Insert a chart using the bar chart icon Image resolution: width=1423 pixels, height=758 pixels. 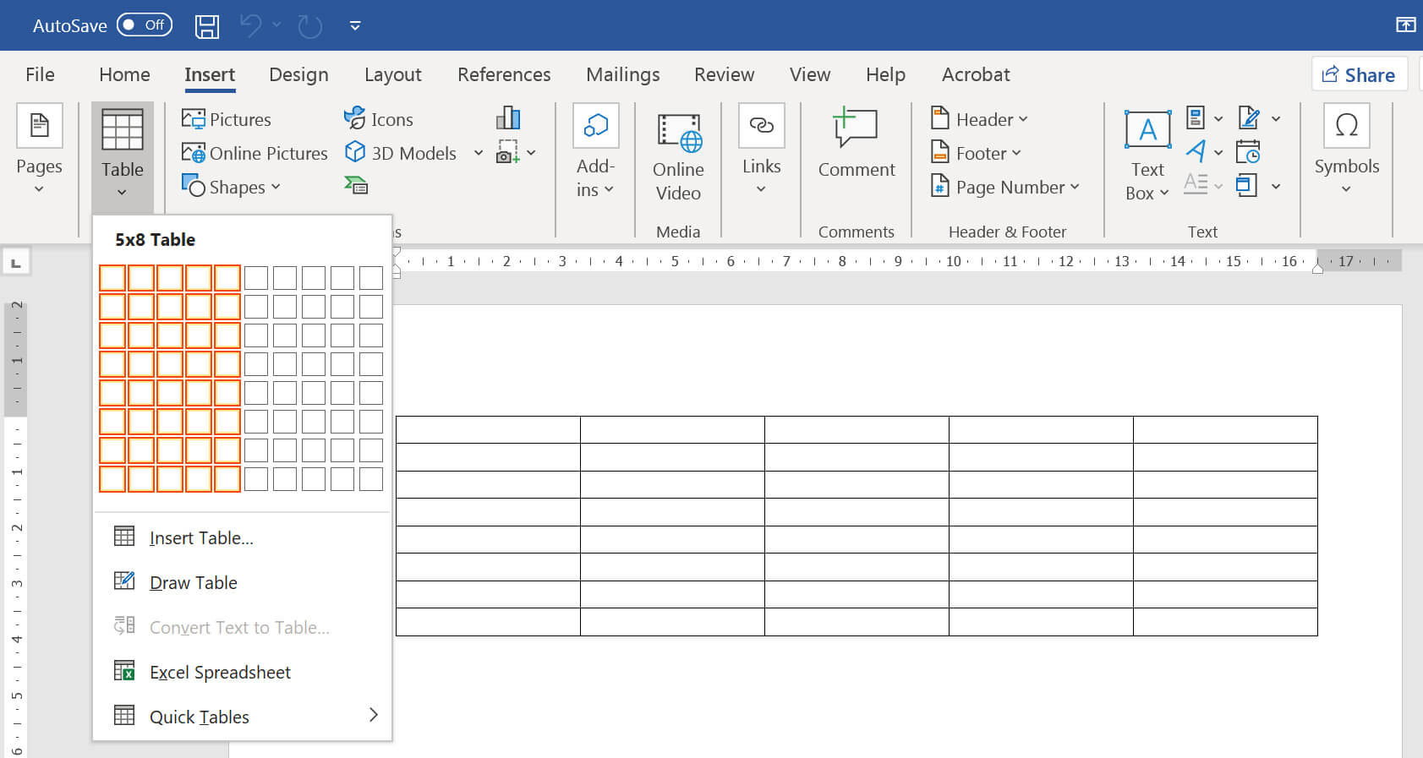tap(508, 117)
